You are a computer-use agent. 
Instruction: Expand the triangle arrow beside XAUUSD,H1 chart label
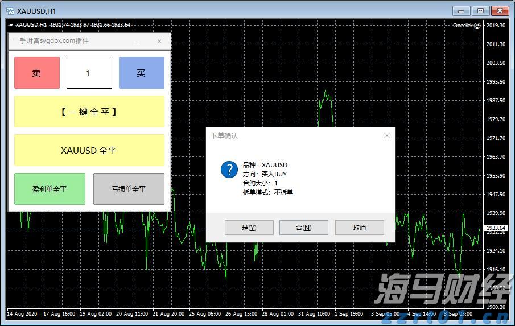tap(11, 25)
